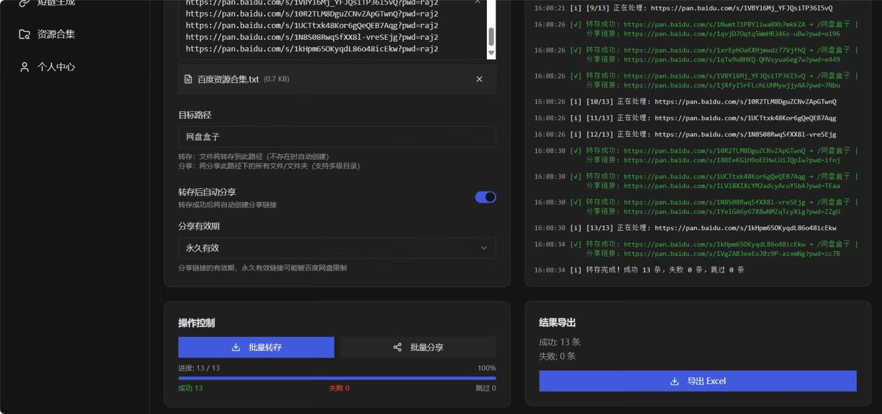Click the log entry [12/13] 正在处理
The image size is (882, 414).
pyautogui.click(x=685, y=134)
